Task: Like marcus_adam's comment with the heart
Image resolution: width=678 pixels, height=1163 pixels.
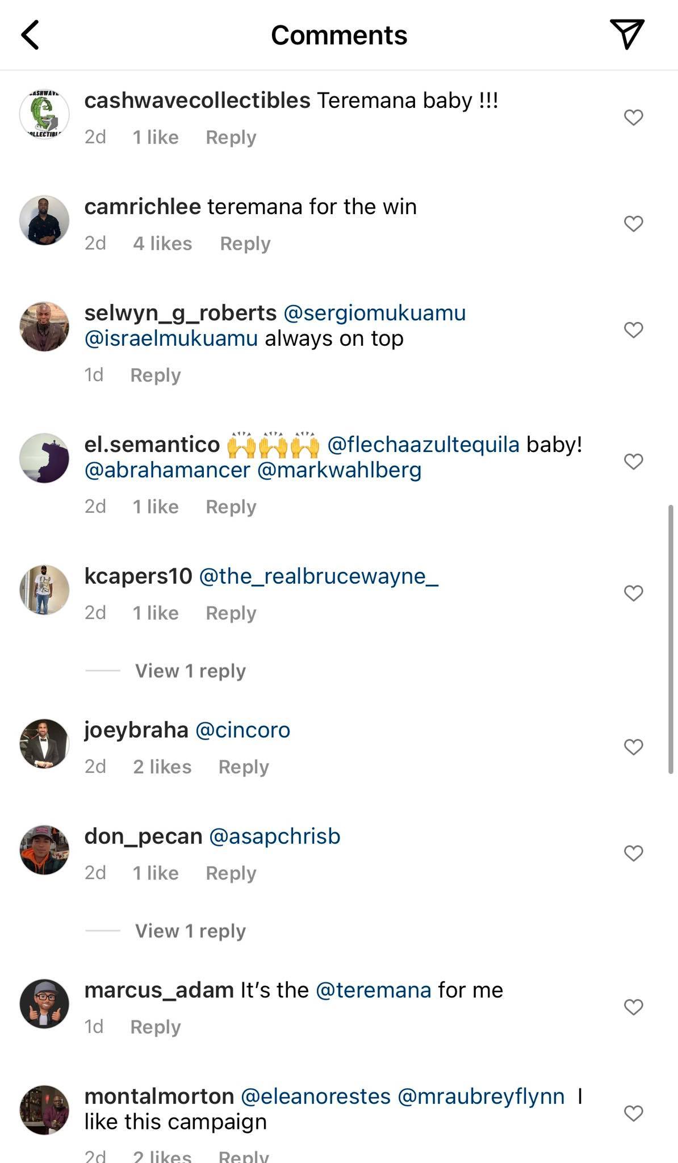Action: [x=633, y=1007]
